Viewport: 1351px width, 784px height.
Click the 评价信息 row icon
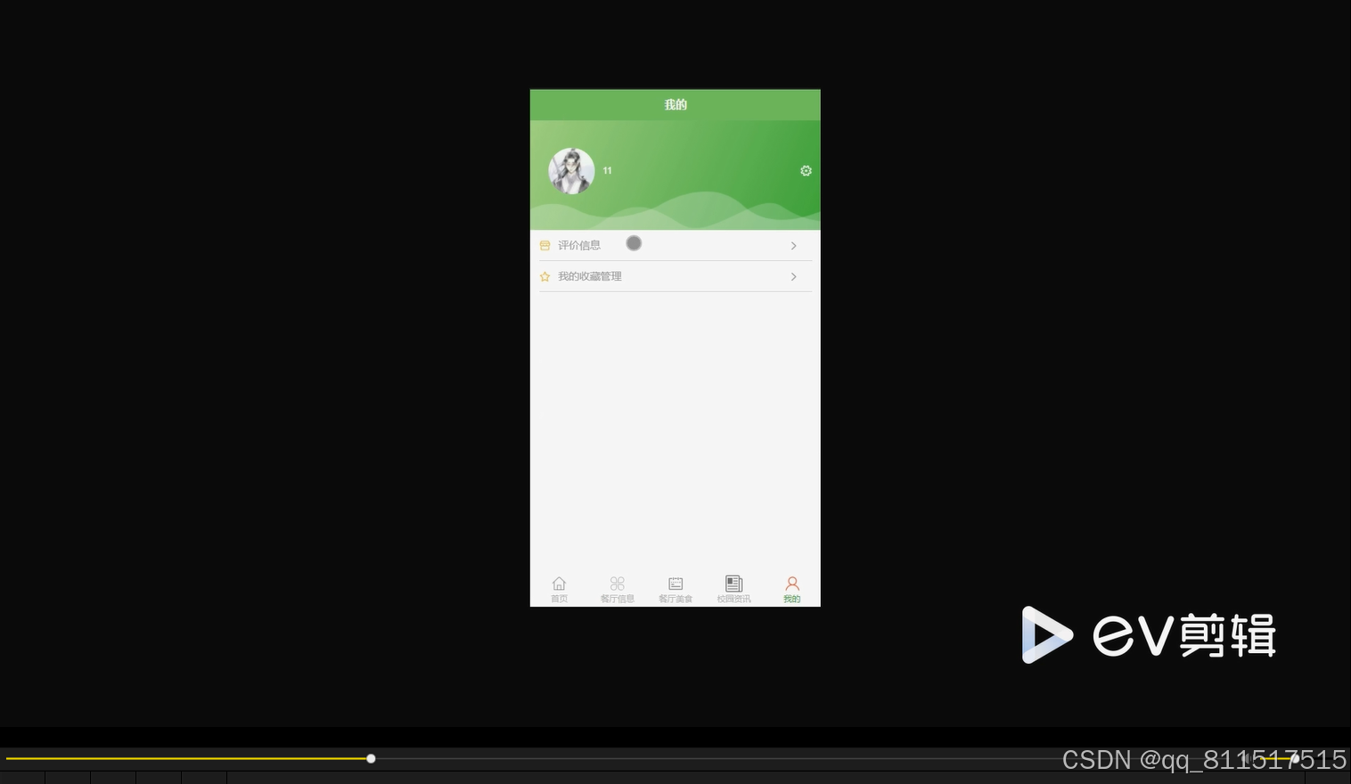[x=544, y=246]
